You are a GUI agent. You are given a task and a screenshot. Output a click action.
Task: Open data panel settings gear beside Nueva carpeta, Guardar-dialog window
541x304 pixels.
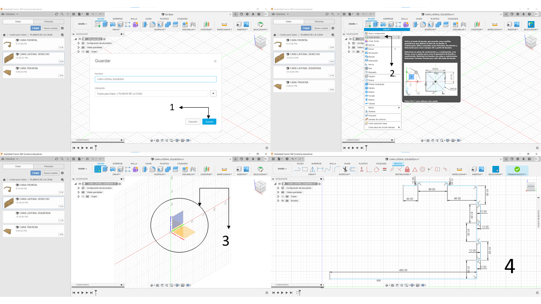tap(63, 28)
